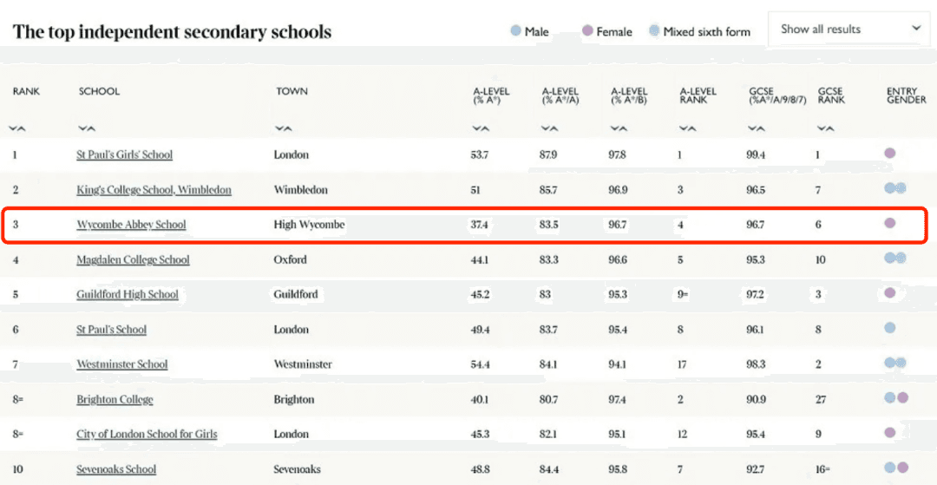Select town cell High Wycombe
The image size is (937, 485).
[x=309, y=226]
